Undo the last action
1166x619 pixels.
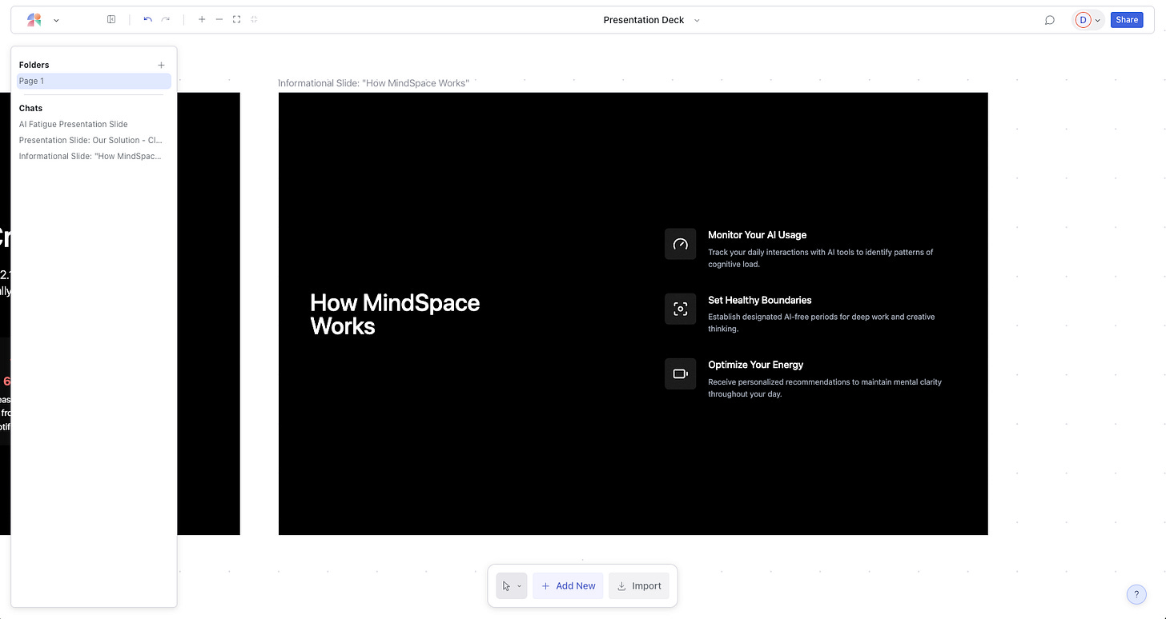click(147, 20)
